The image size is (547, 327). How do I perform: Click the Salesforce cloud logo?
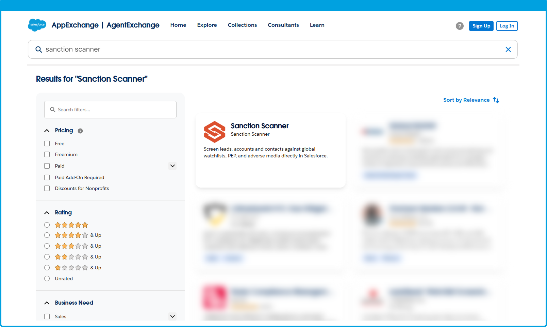(x=37, y=25)
